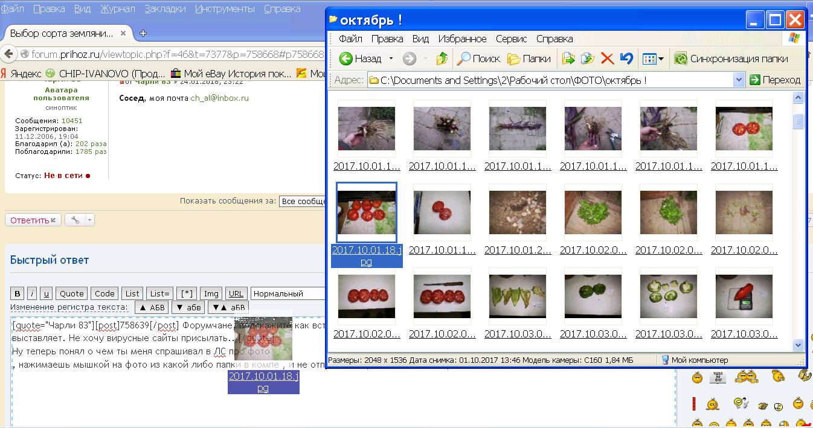Click the smiley emoticon in bottom-right panel
This screenshot has width=813, height=428.
coord(697,378)
